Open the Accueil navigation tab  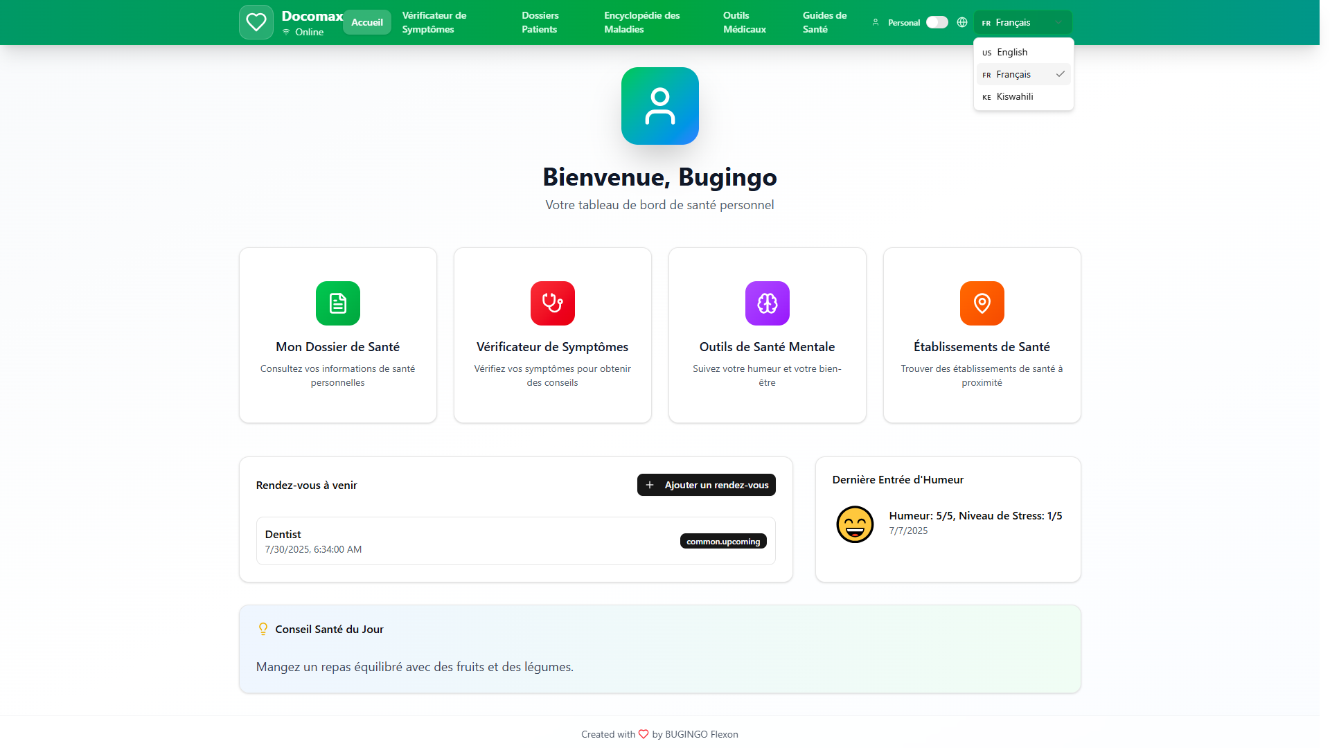click(x=366, y=22)
